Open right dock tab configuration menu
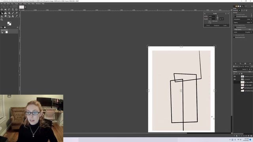Viewport: 253px width, 142px height. pos(252,6)
